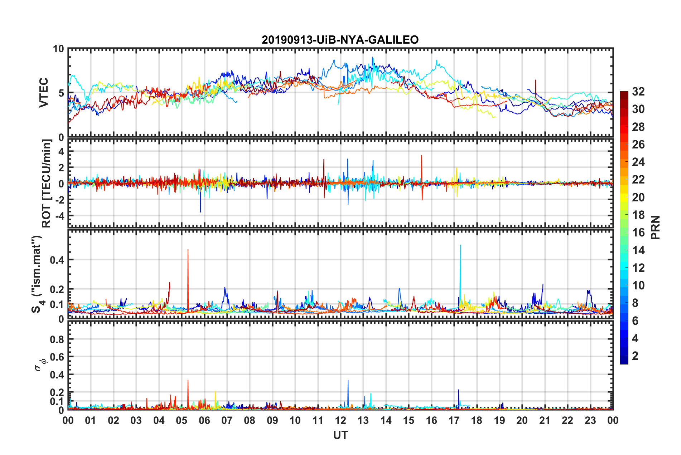Click PRN colorbar tick label 26
Viewport: 681px width, 455px height.
(638, 145)
